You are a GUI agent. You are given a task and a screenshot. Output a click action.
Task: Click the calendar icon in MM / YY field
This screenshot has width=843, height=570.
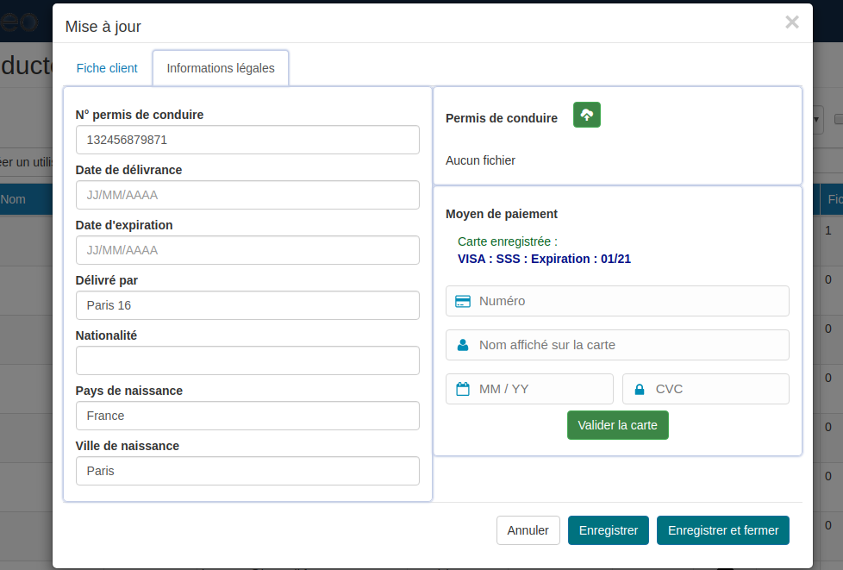(x=463, y=389)
